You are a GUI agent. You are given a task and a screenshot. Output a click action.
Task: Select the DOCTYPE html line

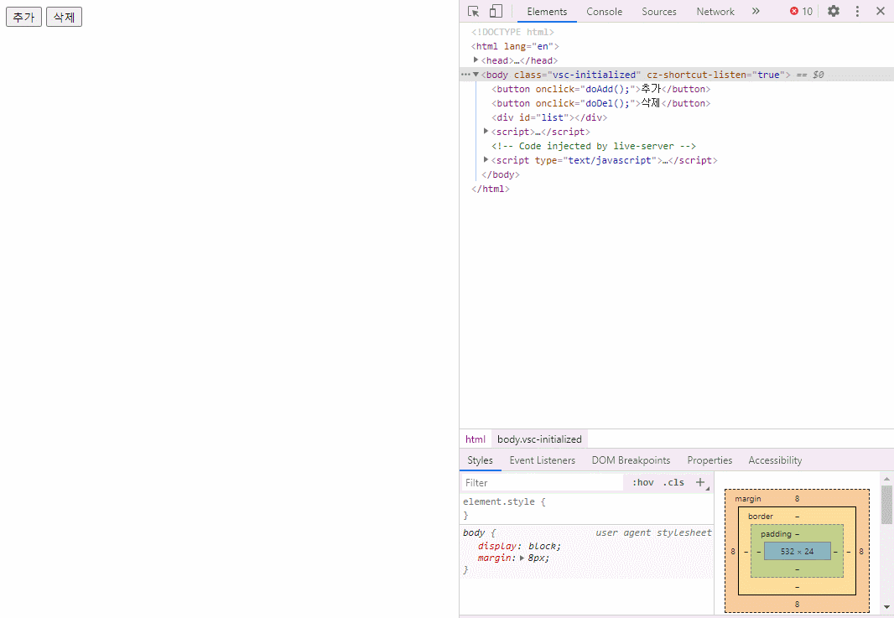[512, 32]
